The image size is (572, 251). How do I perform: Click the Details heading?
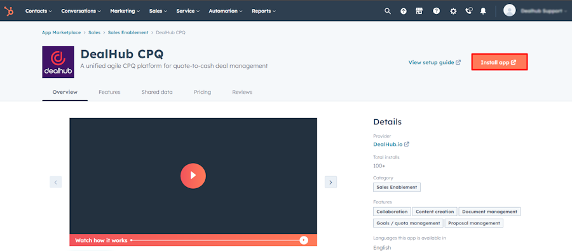(388, 122)
